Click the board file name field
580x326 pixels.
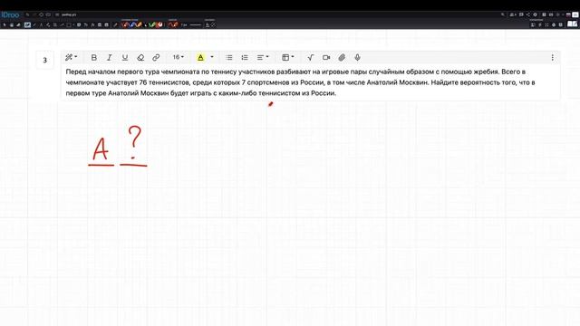69,14
